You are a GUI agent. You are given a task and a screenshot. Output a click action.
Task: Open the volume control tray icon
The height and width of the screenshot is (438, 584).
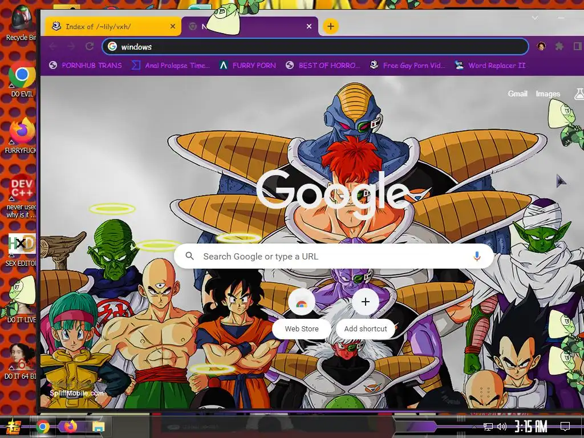pyautogui.click(x=502, y=427)
